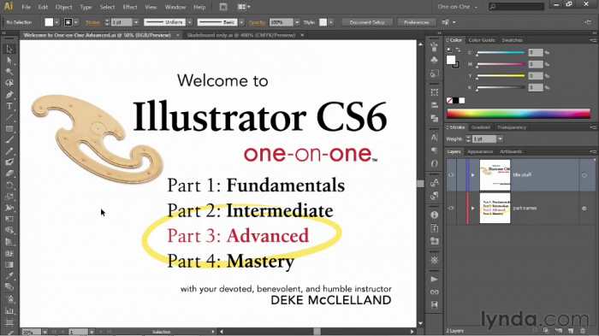Select the Shape Builder tool

(9, 231)
